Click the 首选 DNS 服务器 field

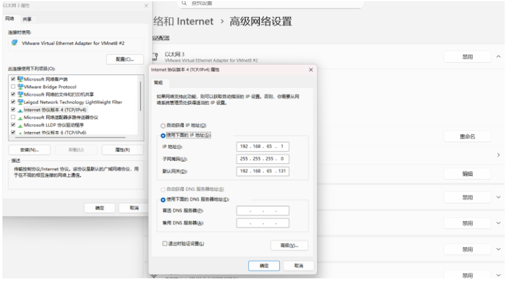click(263, 211)
